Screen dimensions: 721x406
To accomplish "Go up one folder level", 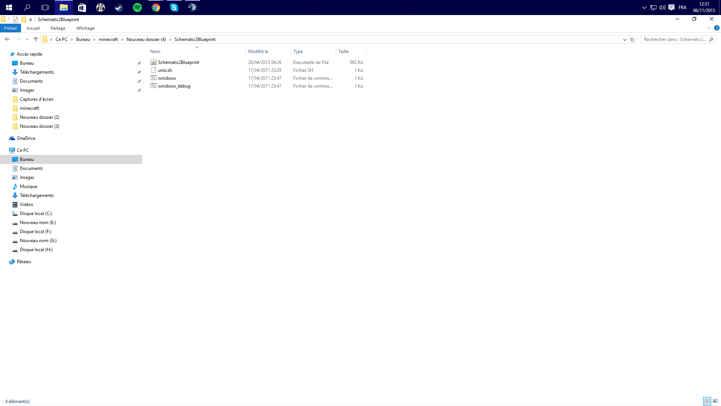I will point(36,39).
